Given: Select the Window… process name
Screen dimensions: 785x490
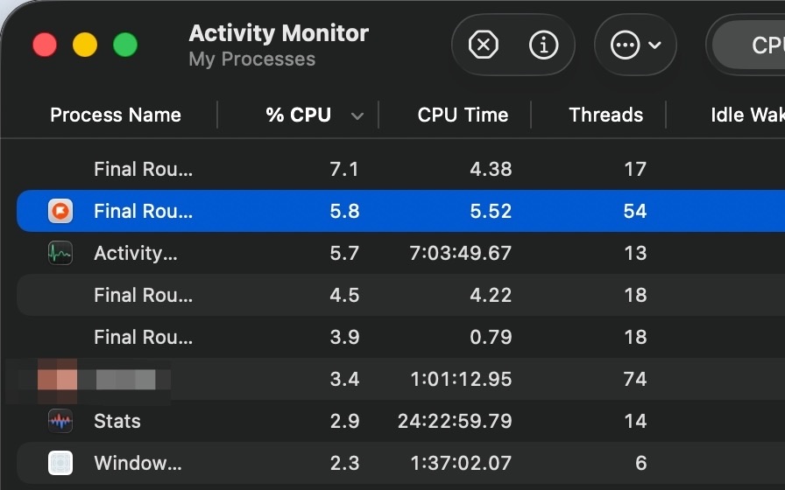Looking at the screenshot, I should pos(138,463).
